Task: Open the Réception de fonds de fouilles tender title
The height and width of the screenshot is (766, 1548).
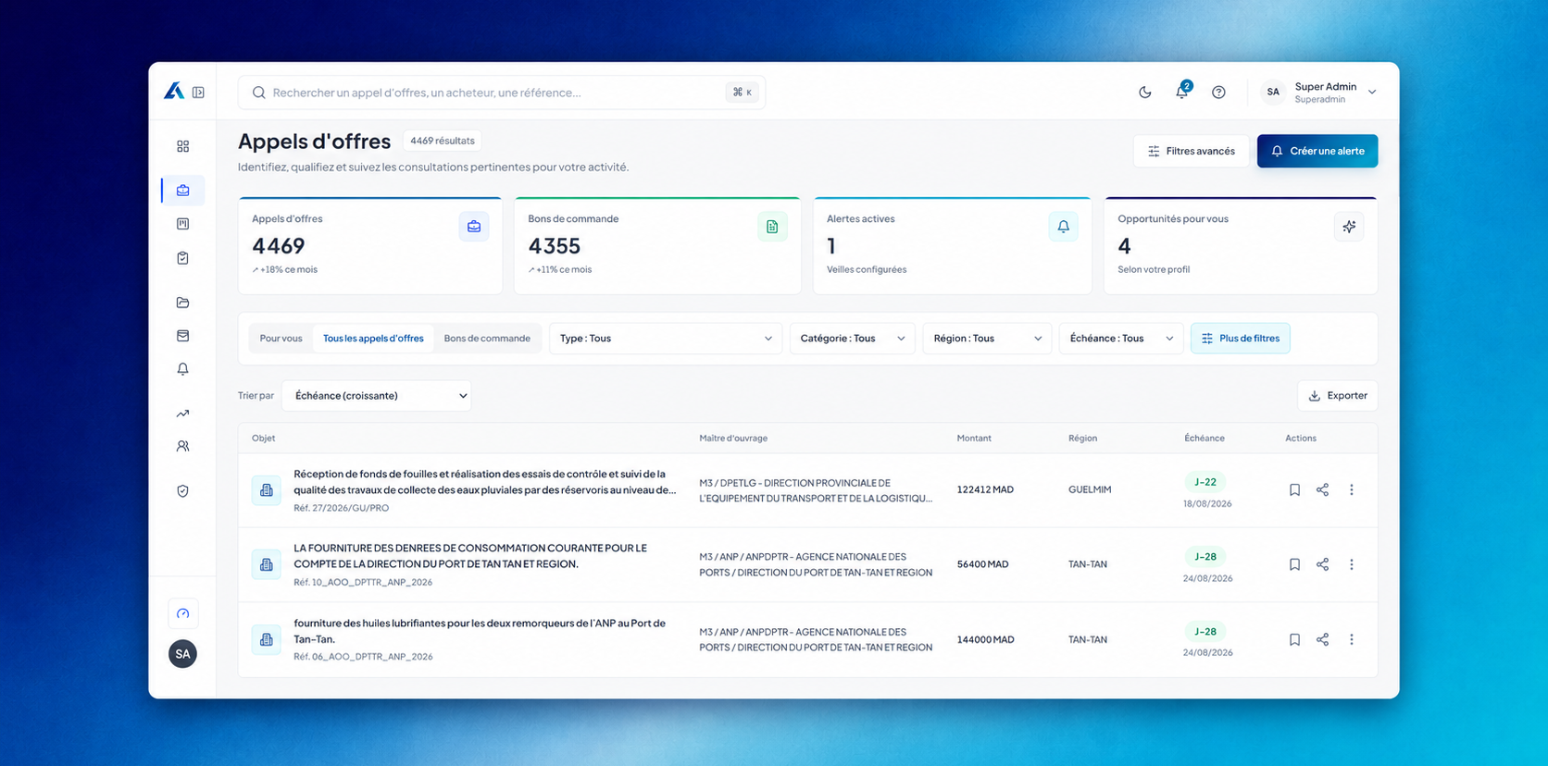Action: pos(484,482)
